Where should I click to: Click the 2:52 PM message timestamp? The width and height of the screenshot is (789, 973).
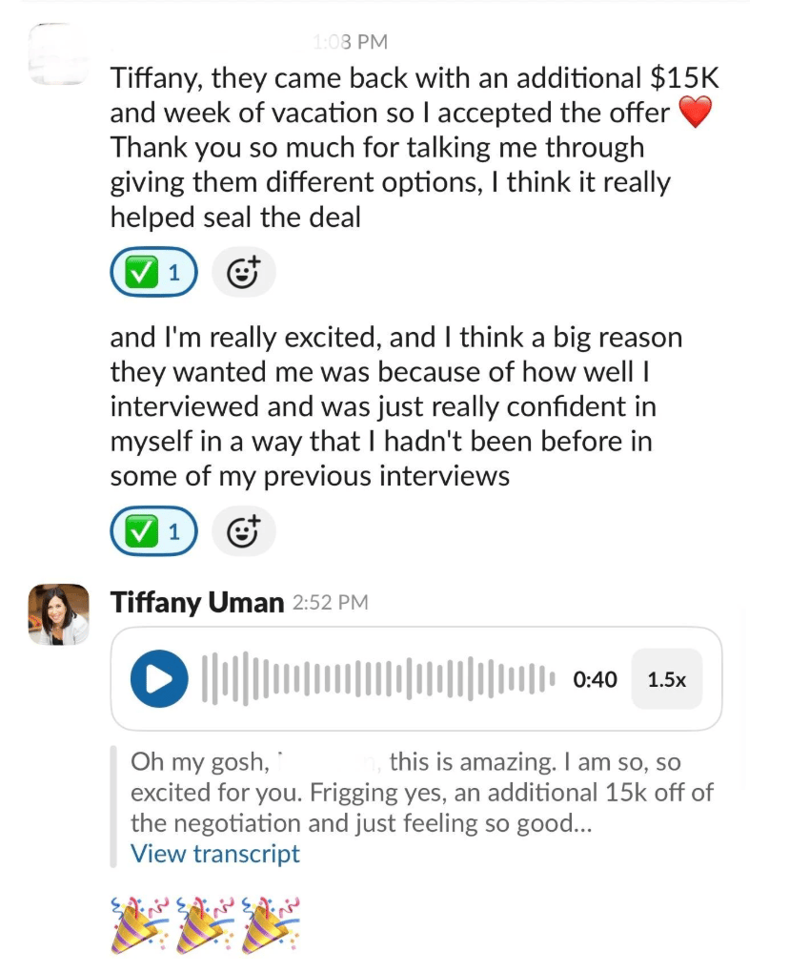[x=330, y=603]
